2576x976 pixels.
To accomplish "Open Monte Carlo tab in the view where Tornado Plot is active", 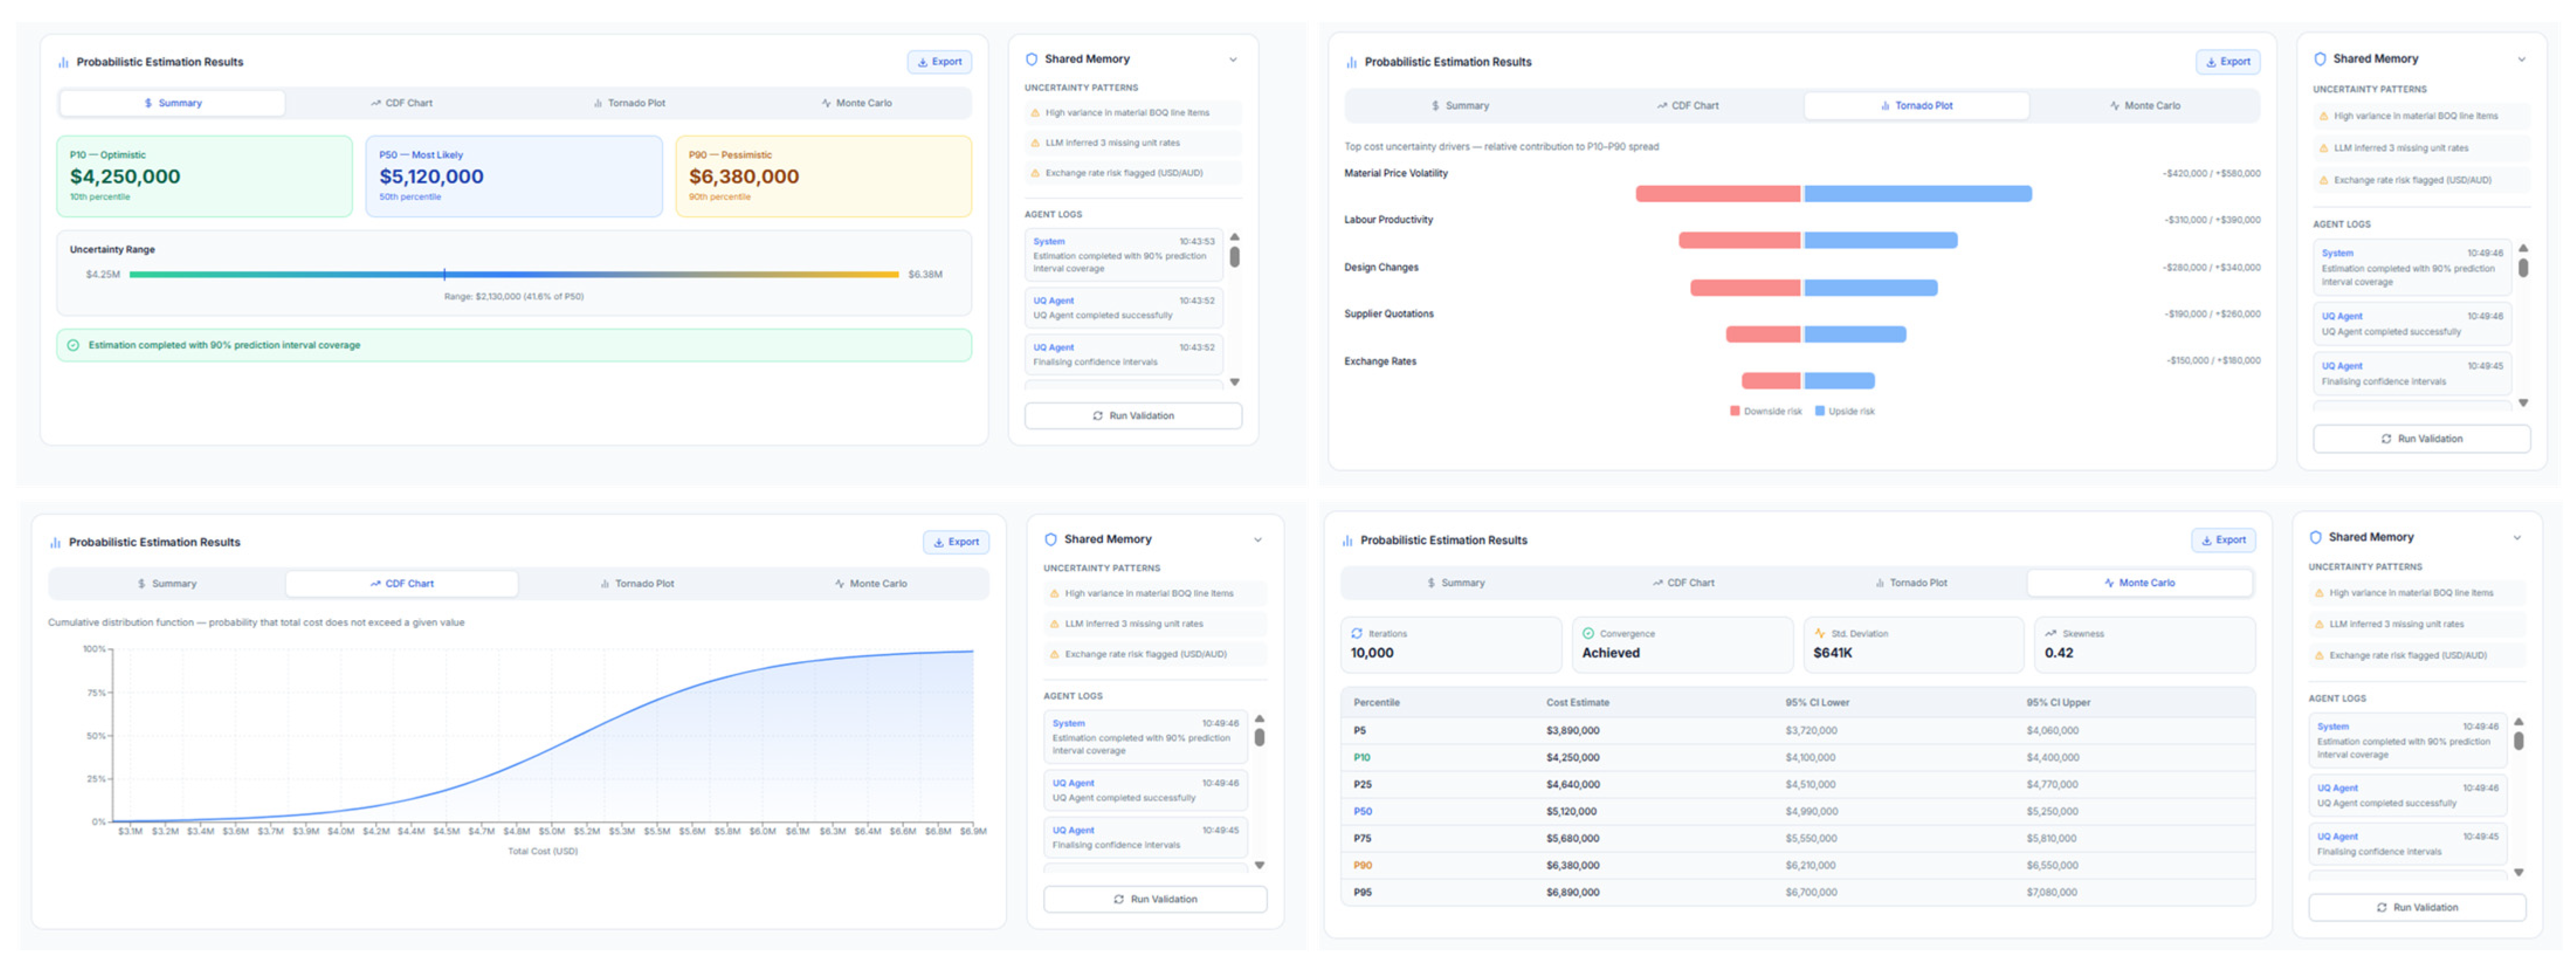I will pyautogui.click(x=2145, y=106).
